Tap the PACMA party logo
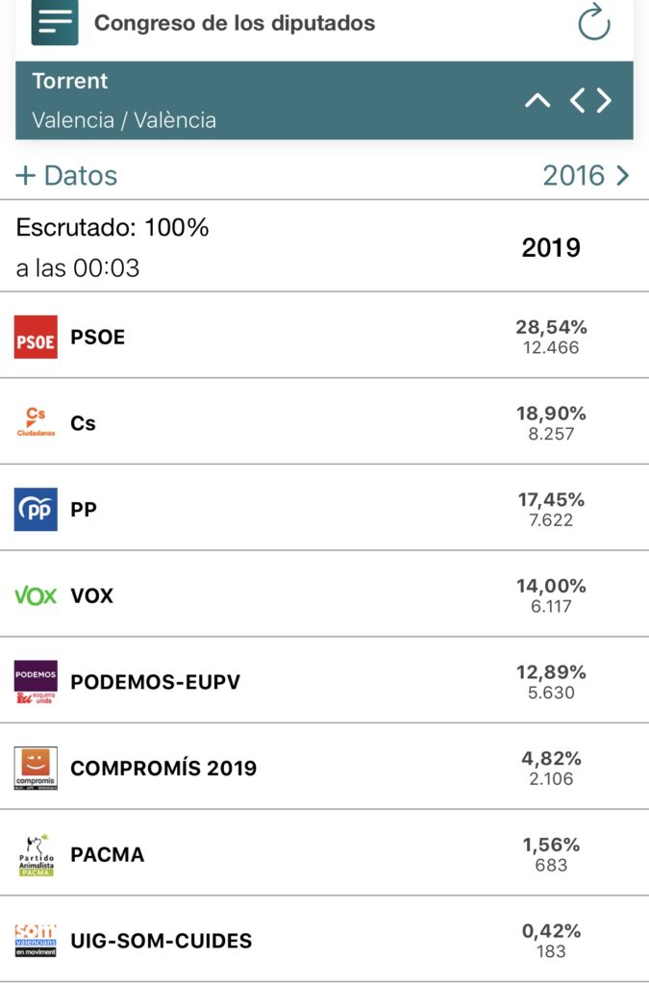 [36, 854]
